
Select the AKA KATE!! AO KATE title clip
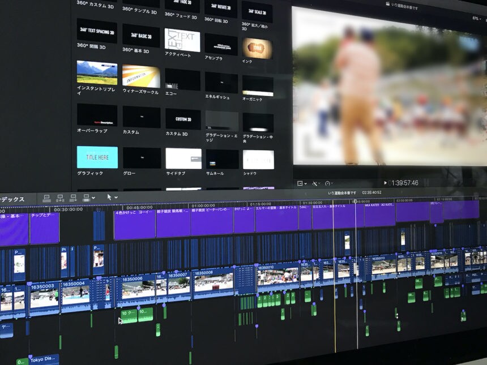[x=379, y=214]
